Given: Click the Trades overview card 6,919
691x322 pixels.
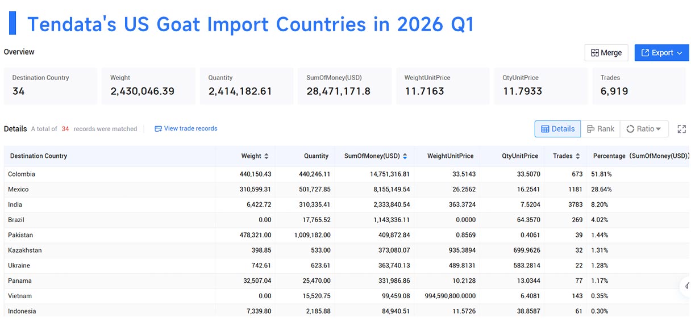Looking at the screenshot, I should point(639,86).
